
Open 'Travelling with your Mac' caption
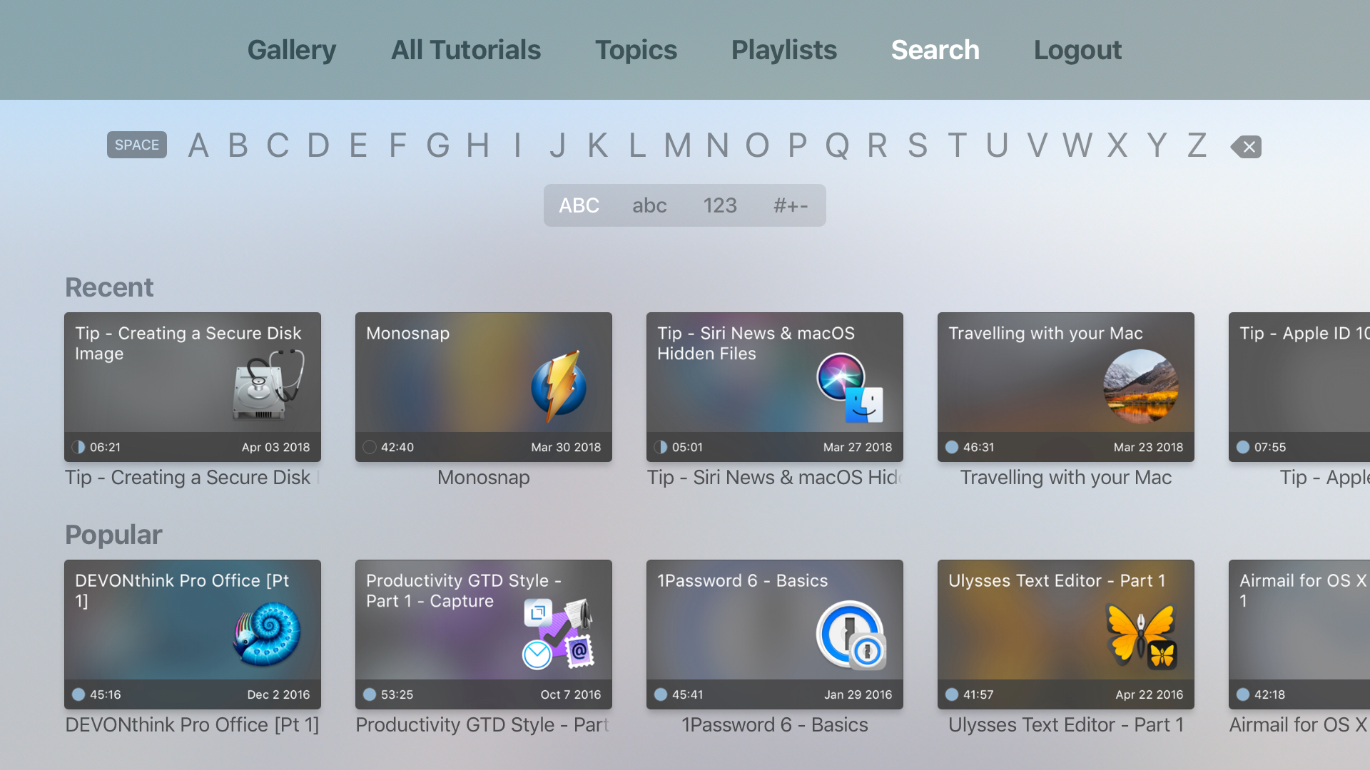[x=1066, y=478]
